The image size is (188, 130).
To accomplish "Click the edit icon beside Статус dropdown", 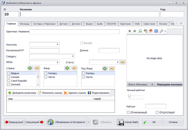I will coord(123,62).
